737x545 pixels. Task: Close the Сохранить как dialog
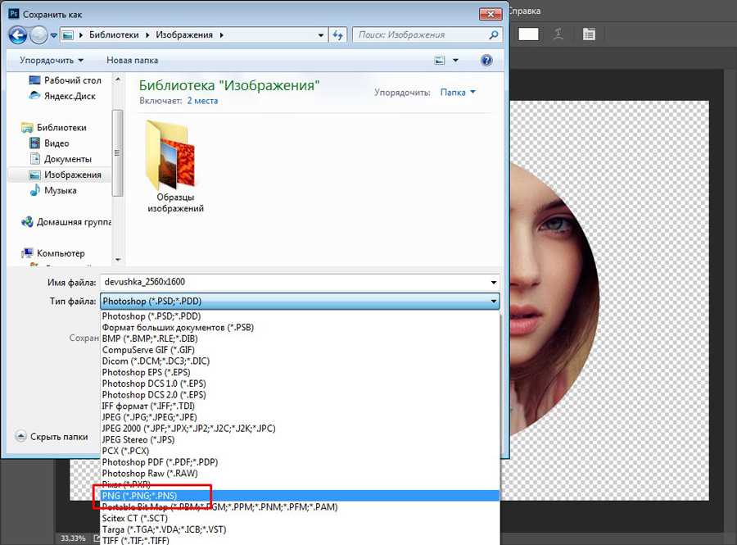491,14
